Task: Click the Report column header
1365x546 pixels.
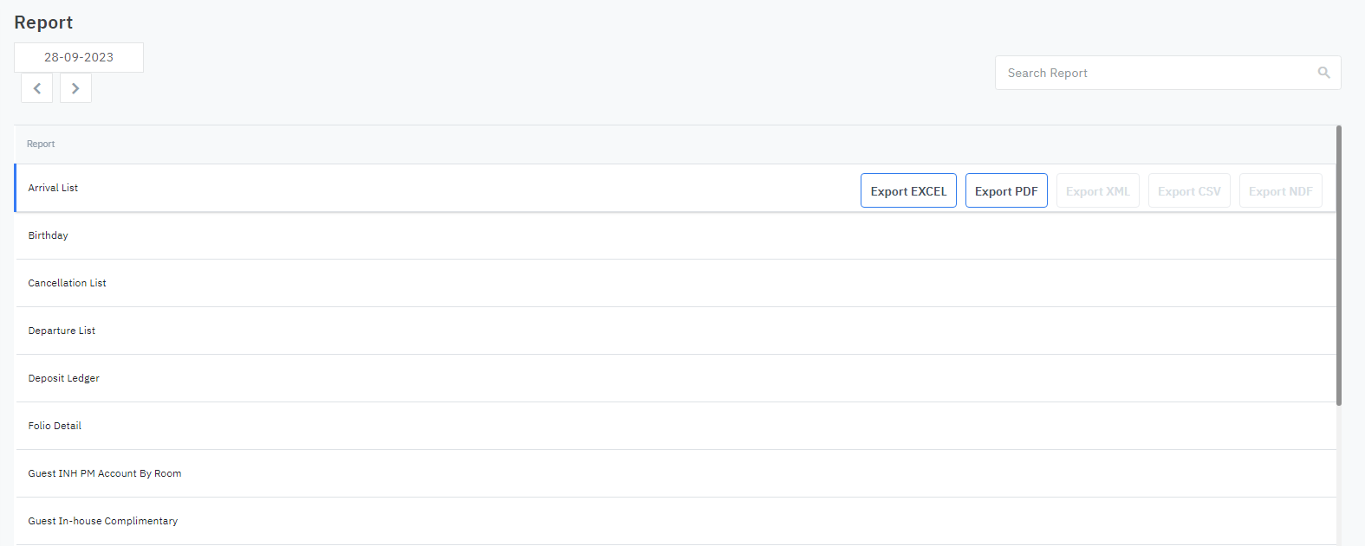Action: pos(41,145)
